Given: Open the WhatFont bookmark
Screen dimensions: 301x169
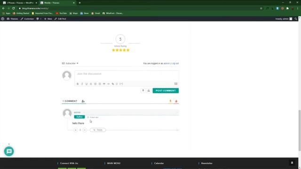Looking at the screenshot, I should 113,13.
